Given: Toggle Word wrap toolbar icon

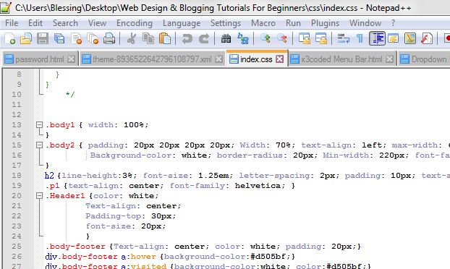Looking at the screenshot, I should pyautogui.click(x=343, y=38).
